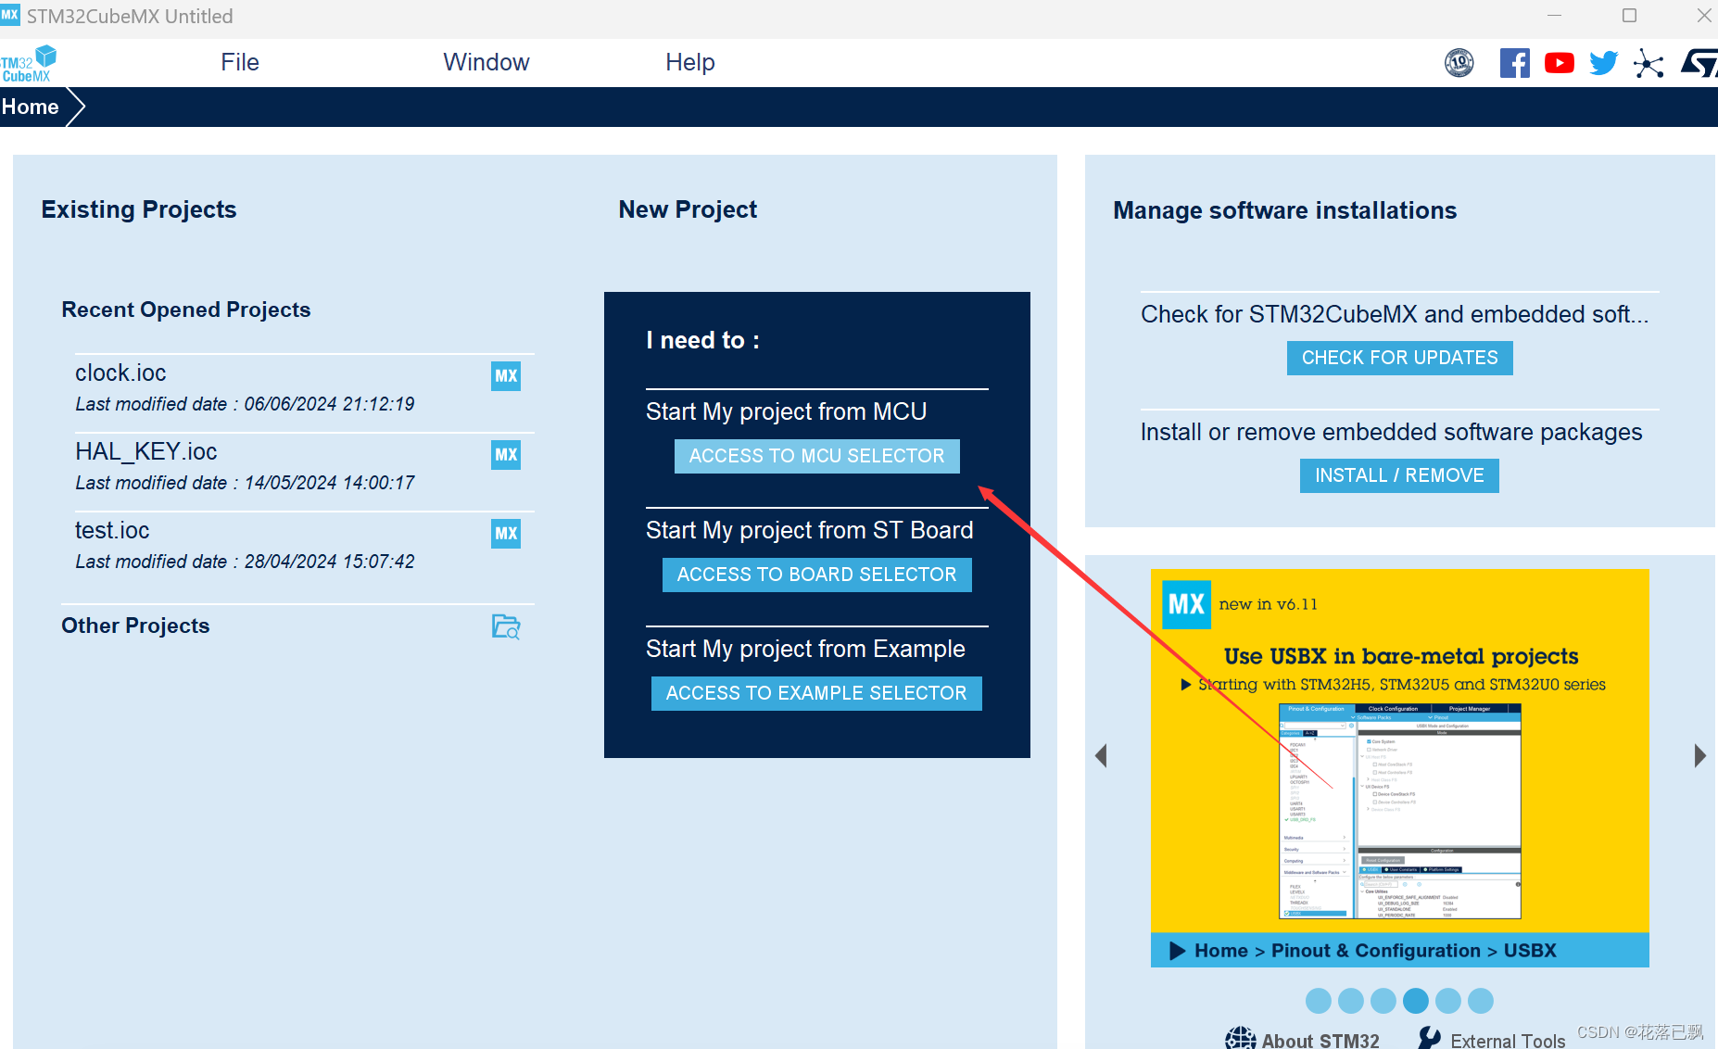1718x1049 pixels.
Task: Click the ST community network icon
Action: (1649, 63)
